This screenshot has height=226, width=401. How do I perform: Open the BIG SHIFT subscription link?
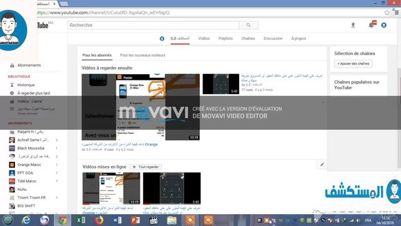click(26, 206)
